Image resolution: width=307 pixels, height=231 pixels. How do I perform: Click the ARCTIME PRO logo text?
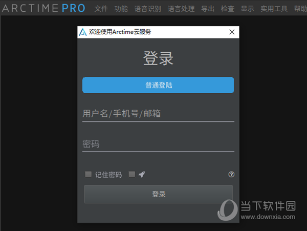click(x=43, y=8)
